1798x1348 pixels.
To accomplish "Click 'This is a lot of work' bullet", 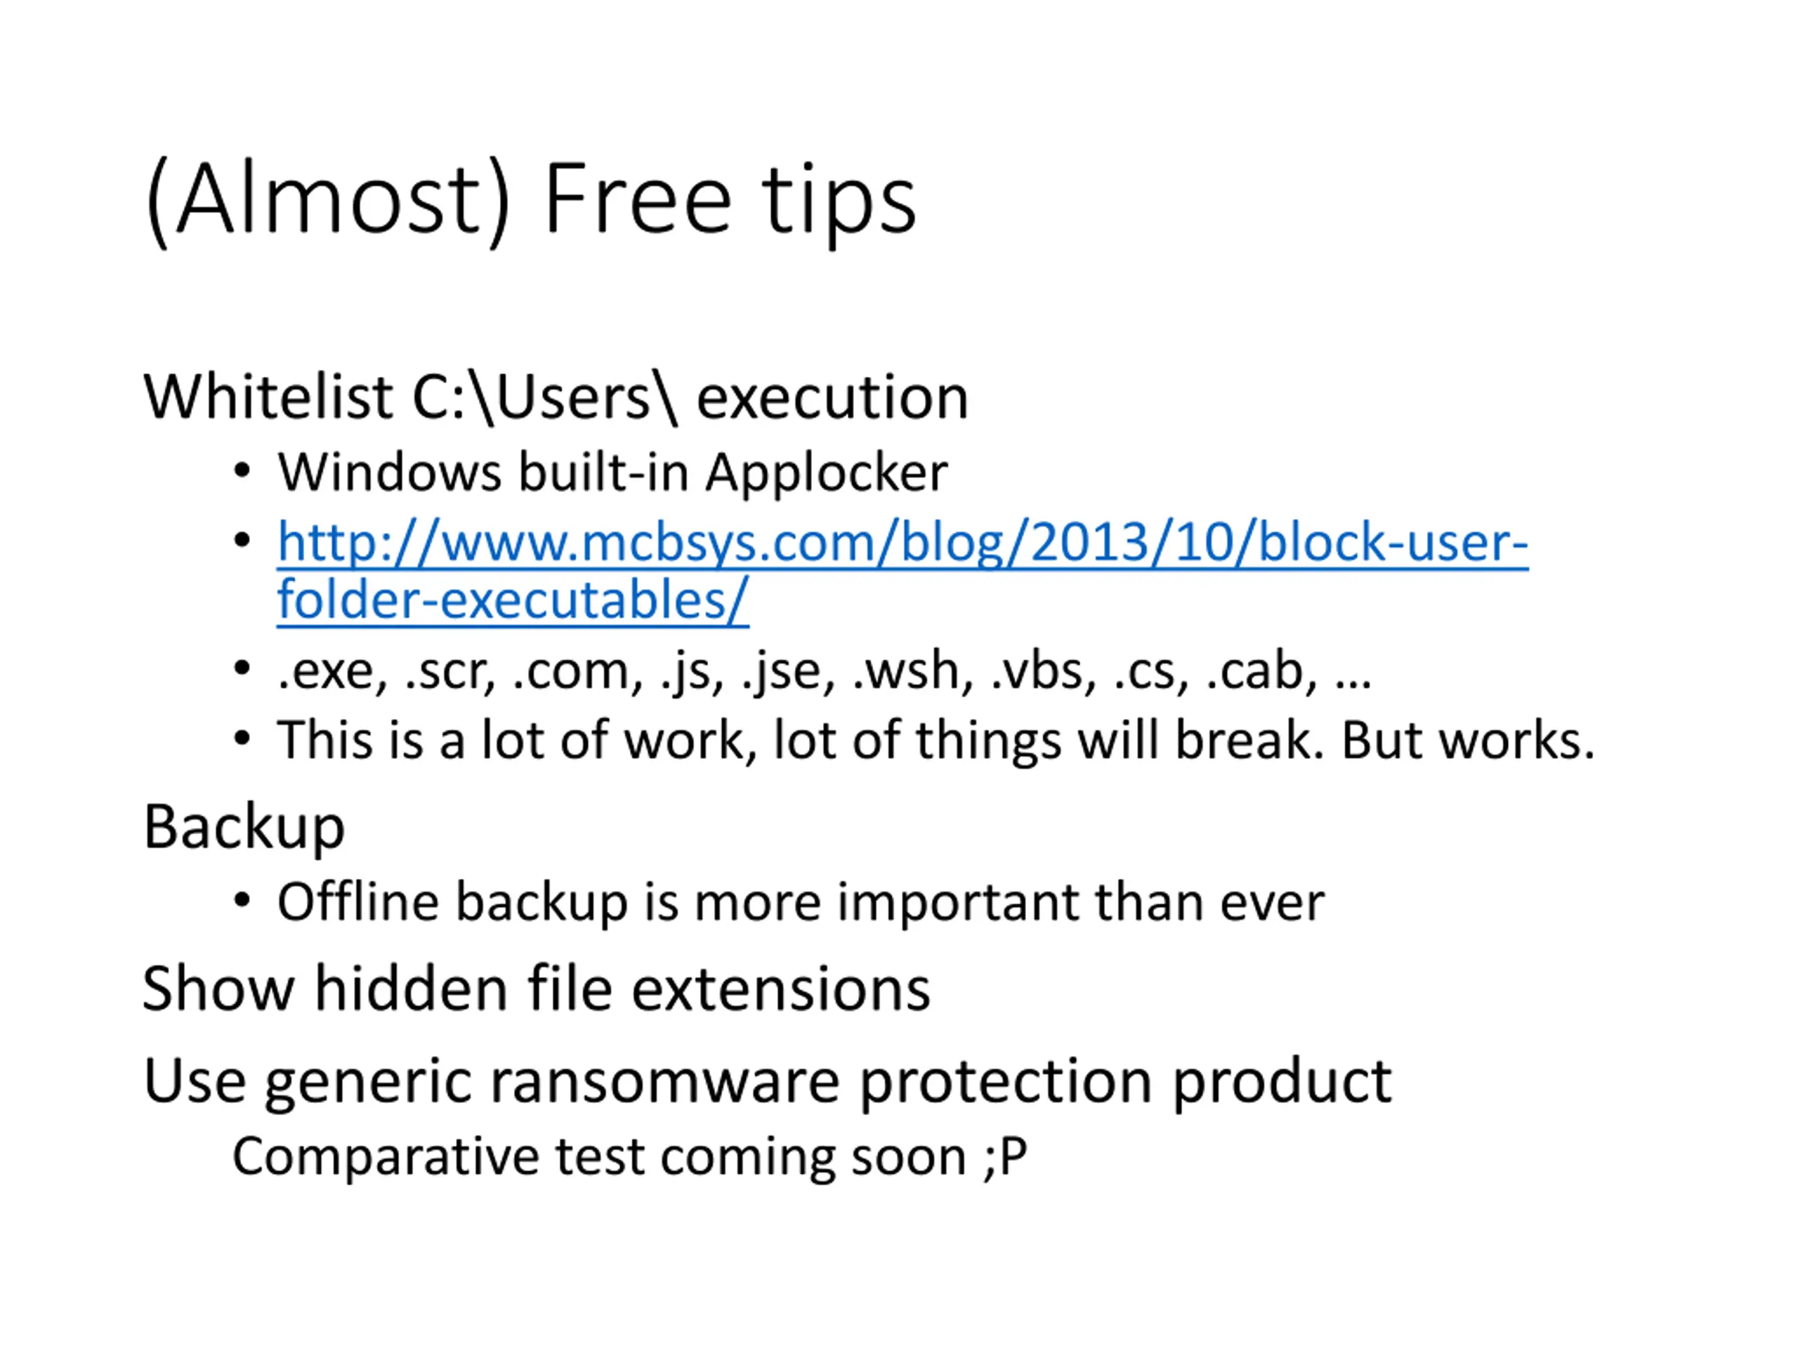I will click(936, 739).
